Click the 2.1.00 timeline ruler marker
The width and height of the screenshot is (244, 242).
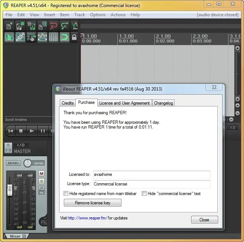pyautogui.click(x=163, y=36)
